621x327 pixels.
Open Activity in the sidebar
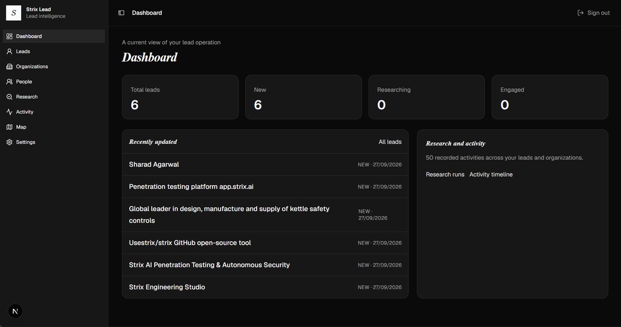tap(54, 112)
